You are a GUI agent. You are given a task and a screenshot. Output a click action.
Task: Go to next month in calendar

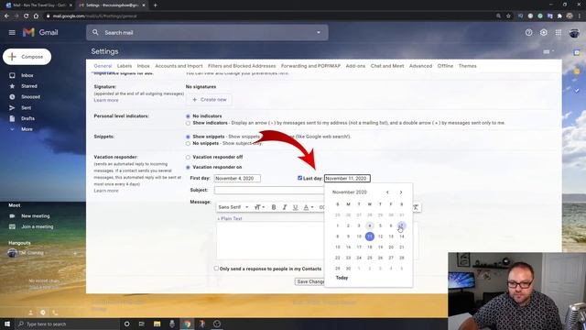click(401, 192)
